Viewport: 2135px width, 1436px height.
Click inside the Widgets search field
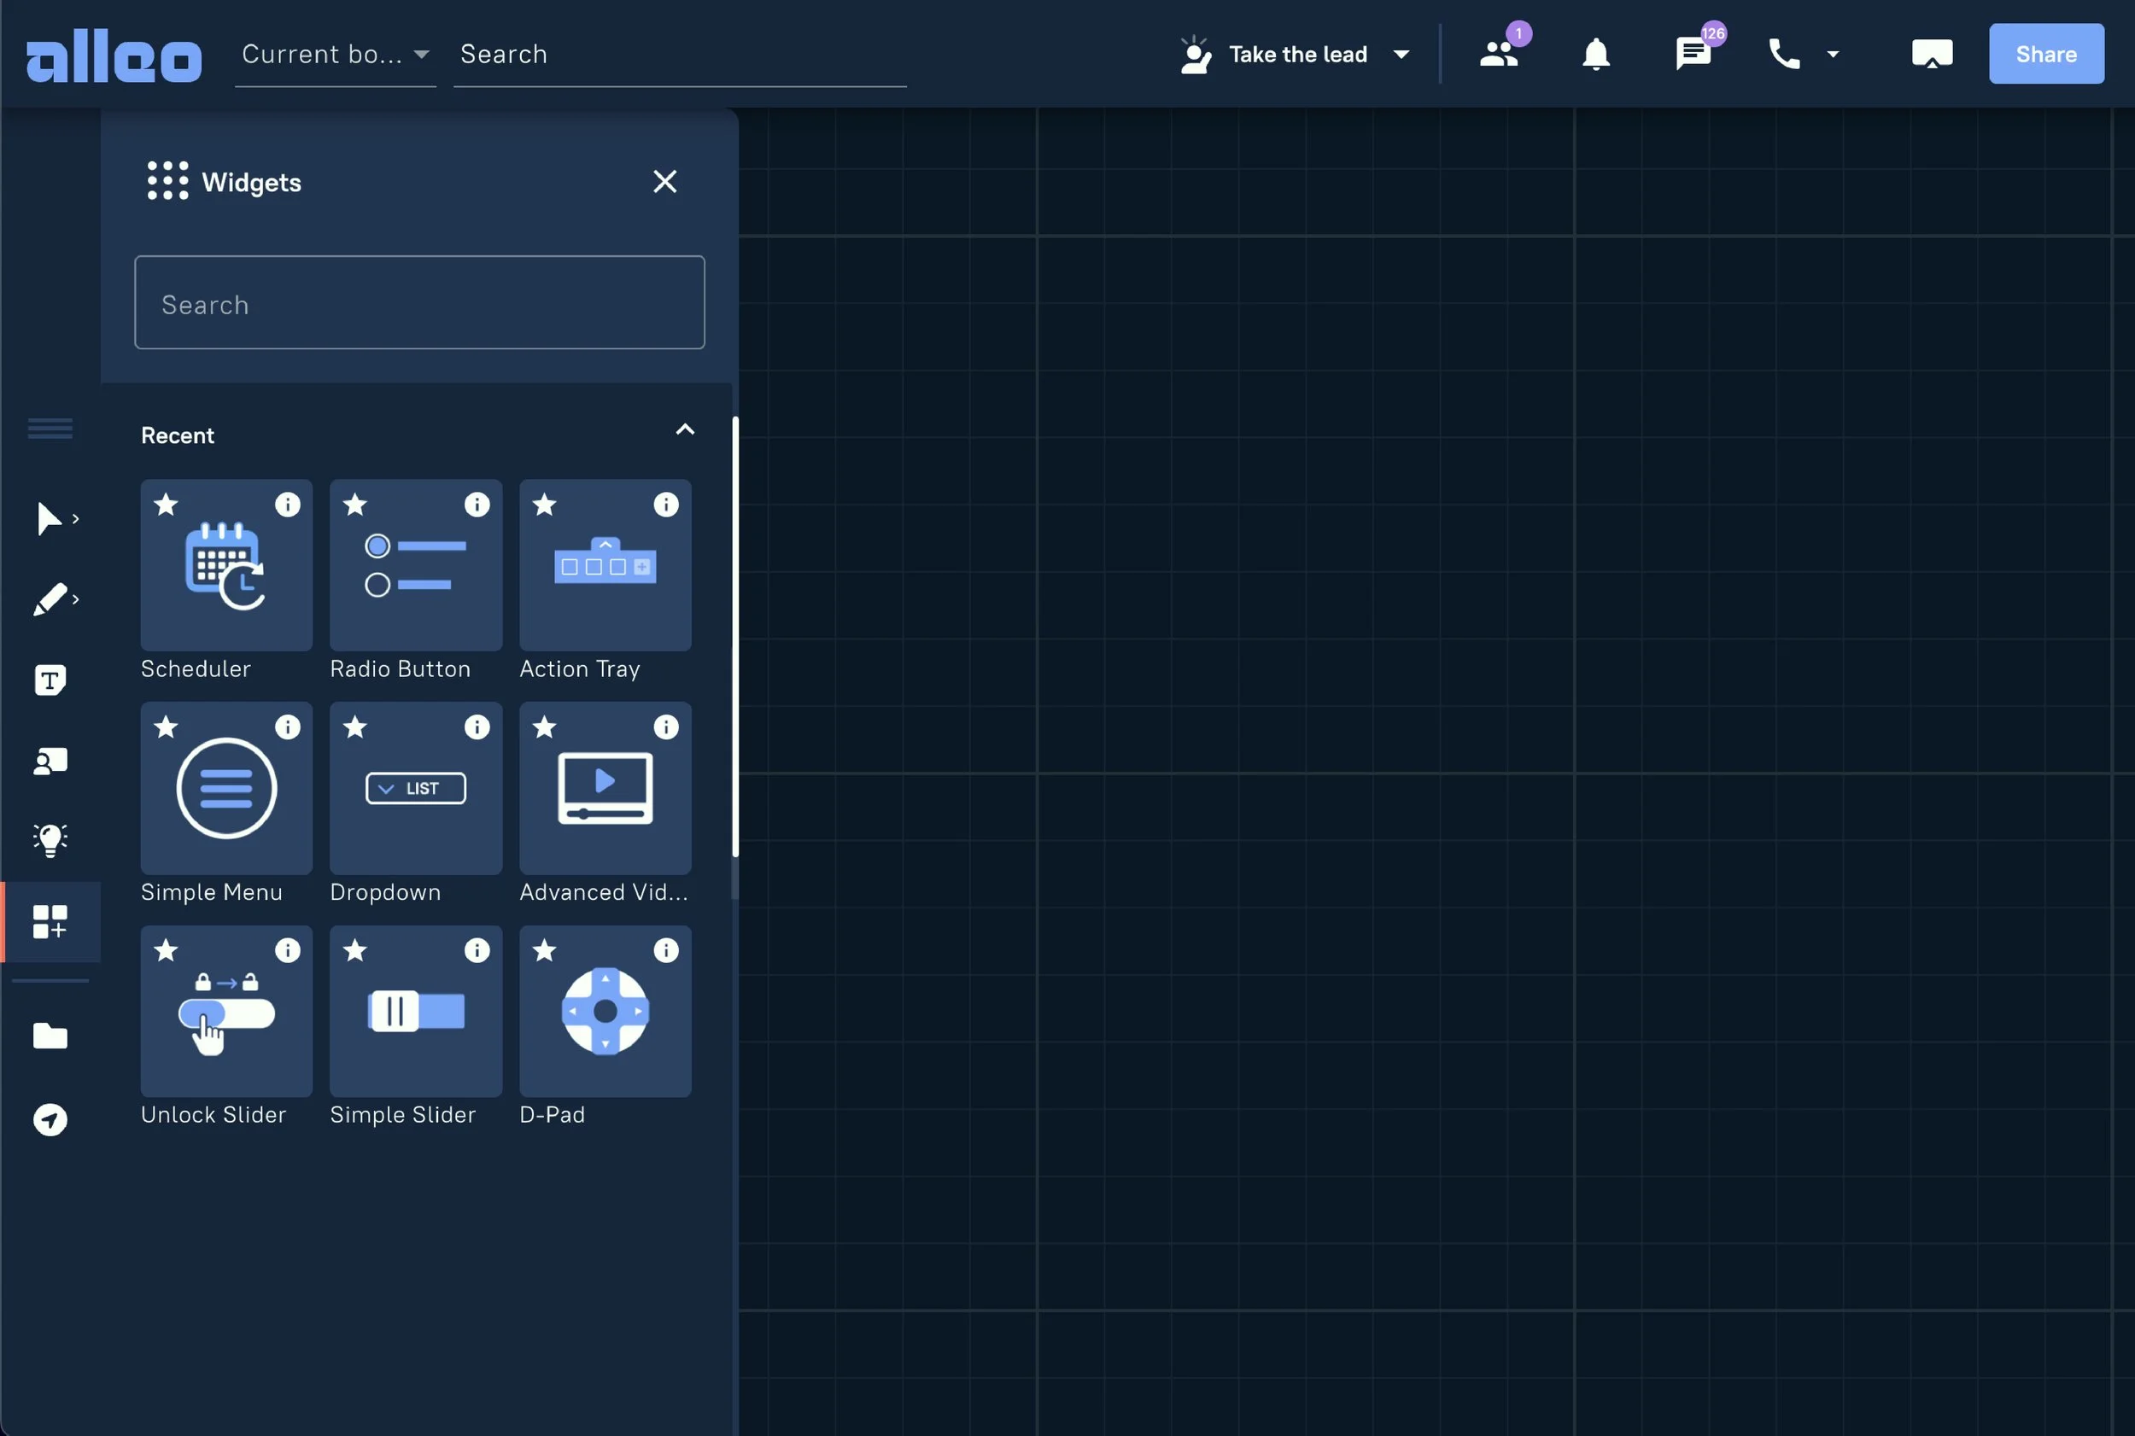(x=418, y=303)
